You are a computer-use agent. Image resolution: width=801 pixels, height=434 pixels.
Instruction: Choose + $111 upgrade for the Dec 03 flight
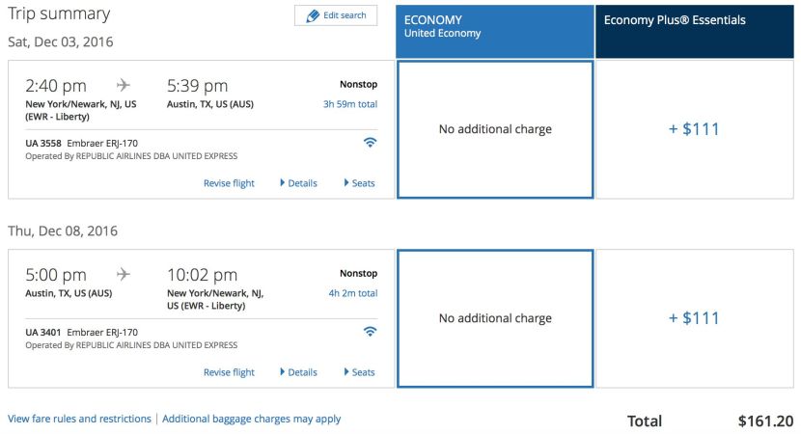pos(695,129)
